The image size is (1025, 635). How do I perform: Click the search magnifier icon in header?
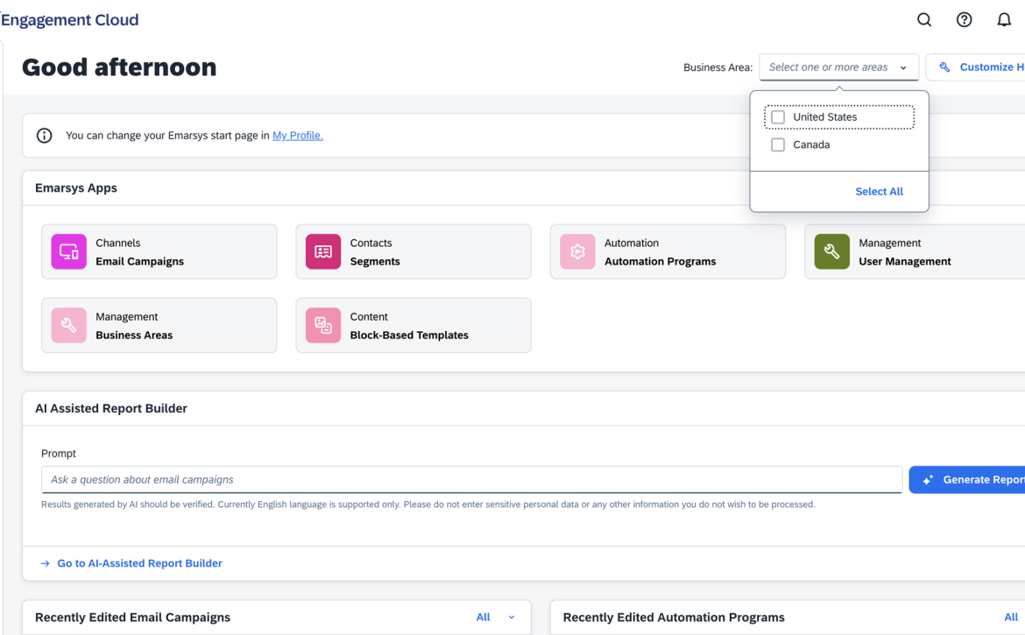click(924, 20)
